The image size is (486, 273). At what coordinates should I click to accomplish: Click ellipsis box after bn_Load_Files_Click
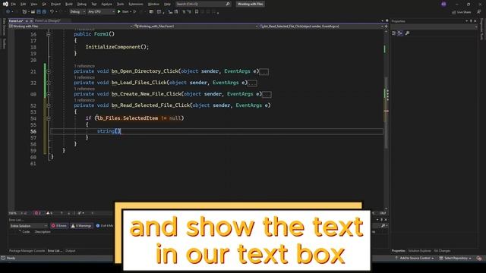[252, 83]
